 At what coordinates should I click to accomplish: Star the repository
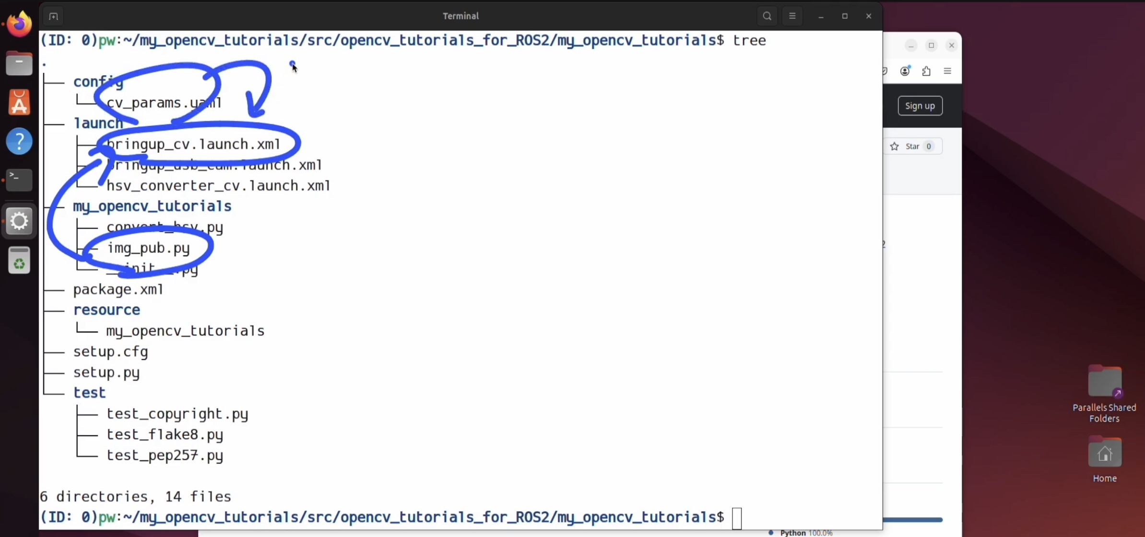tap(912, 147)
